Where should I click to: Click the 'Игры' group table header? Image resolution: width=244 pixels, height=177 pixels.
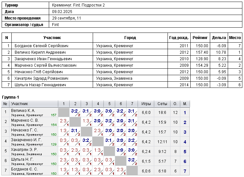(x=146, y=104)
